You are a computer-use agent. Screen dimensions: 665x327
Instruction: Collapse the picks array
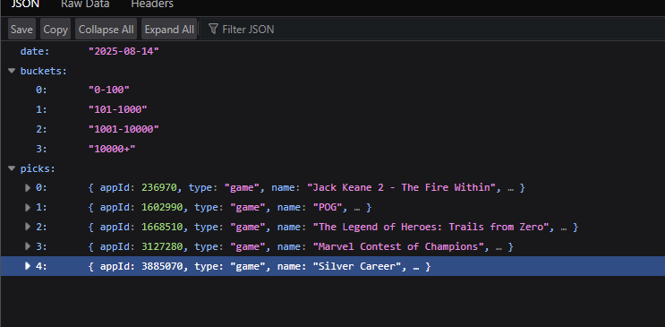tap(12, 168)
